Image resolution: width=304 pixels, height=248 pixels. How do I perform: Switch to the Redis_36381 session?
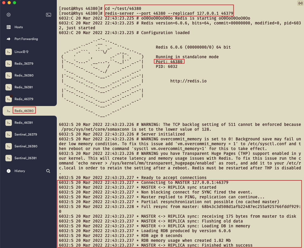(24, 87)
